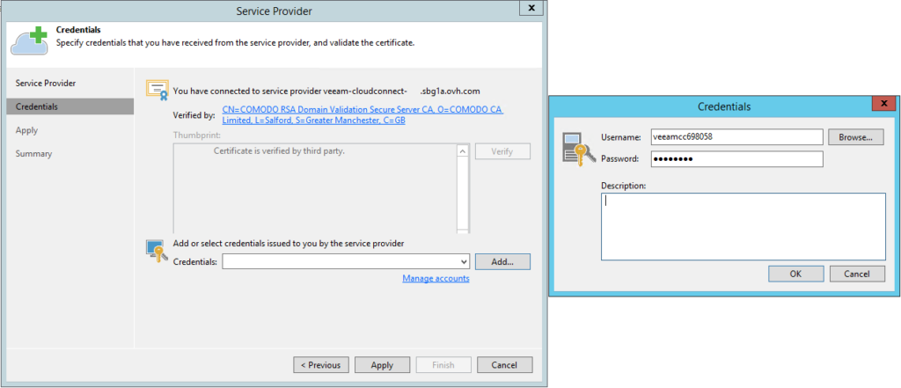Click inside the Thumbprint text box
Viewport: 901px width, 388px height.
[x=316, y=188]
